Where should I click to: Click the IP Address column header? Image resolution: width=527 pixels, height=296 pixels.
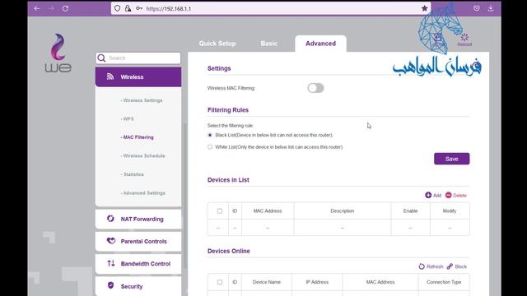[x=317, y=282]
